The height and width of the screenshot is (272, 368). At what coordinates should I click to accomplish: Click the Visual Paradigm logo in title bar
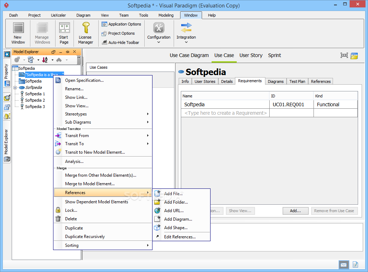(x=6, y=5)
